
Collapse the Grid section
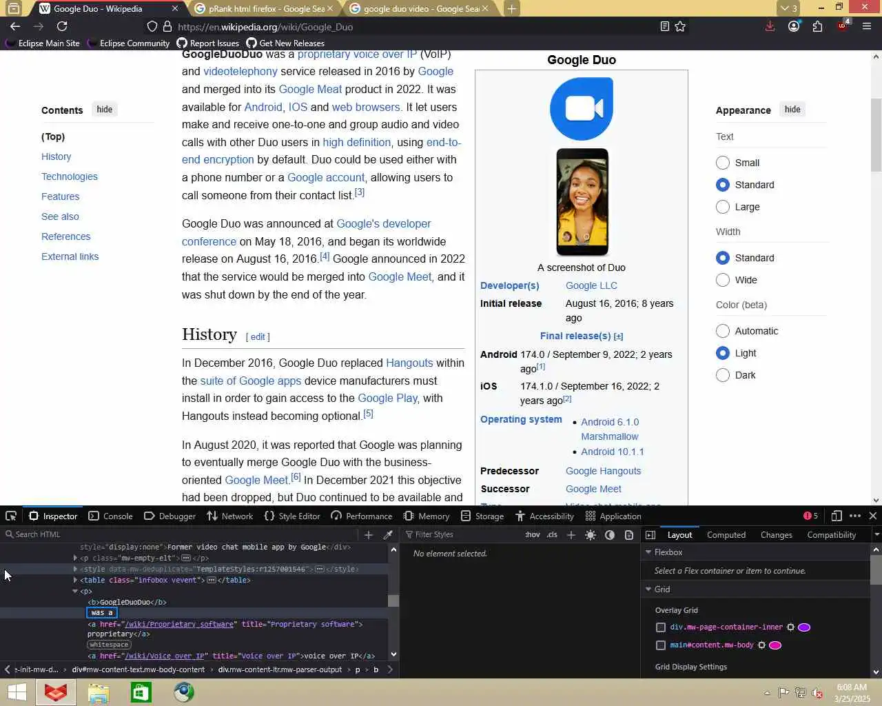click(x=648, y=589)
